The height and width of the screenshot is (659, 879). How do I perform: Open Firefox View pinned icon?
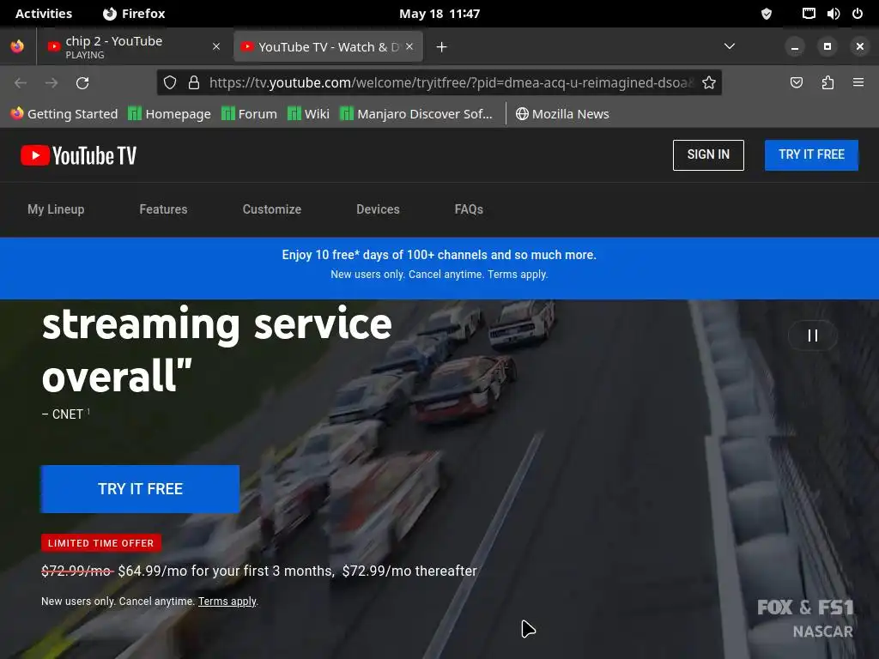[x=17, y=46]
